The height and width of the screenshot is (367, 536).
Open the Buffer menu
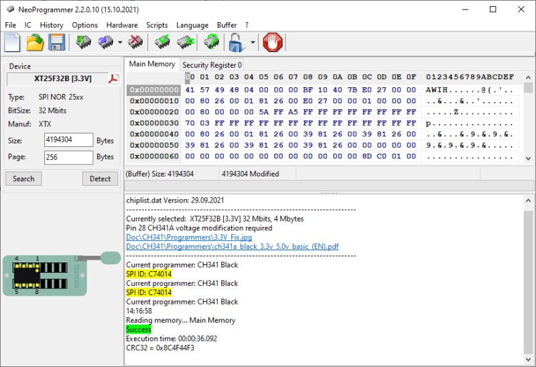click(x=226, y=25)
